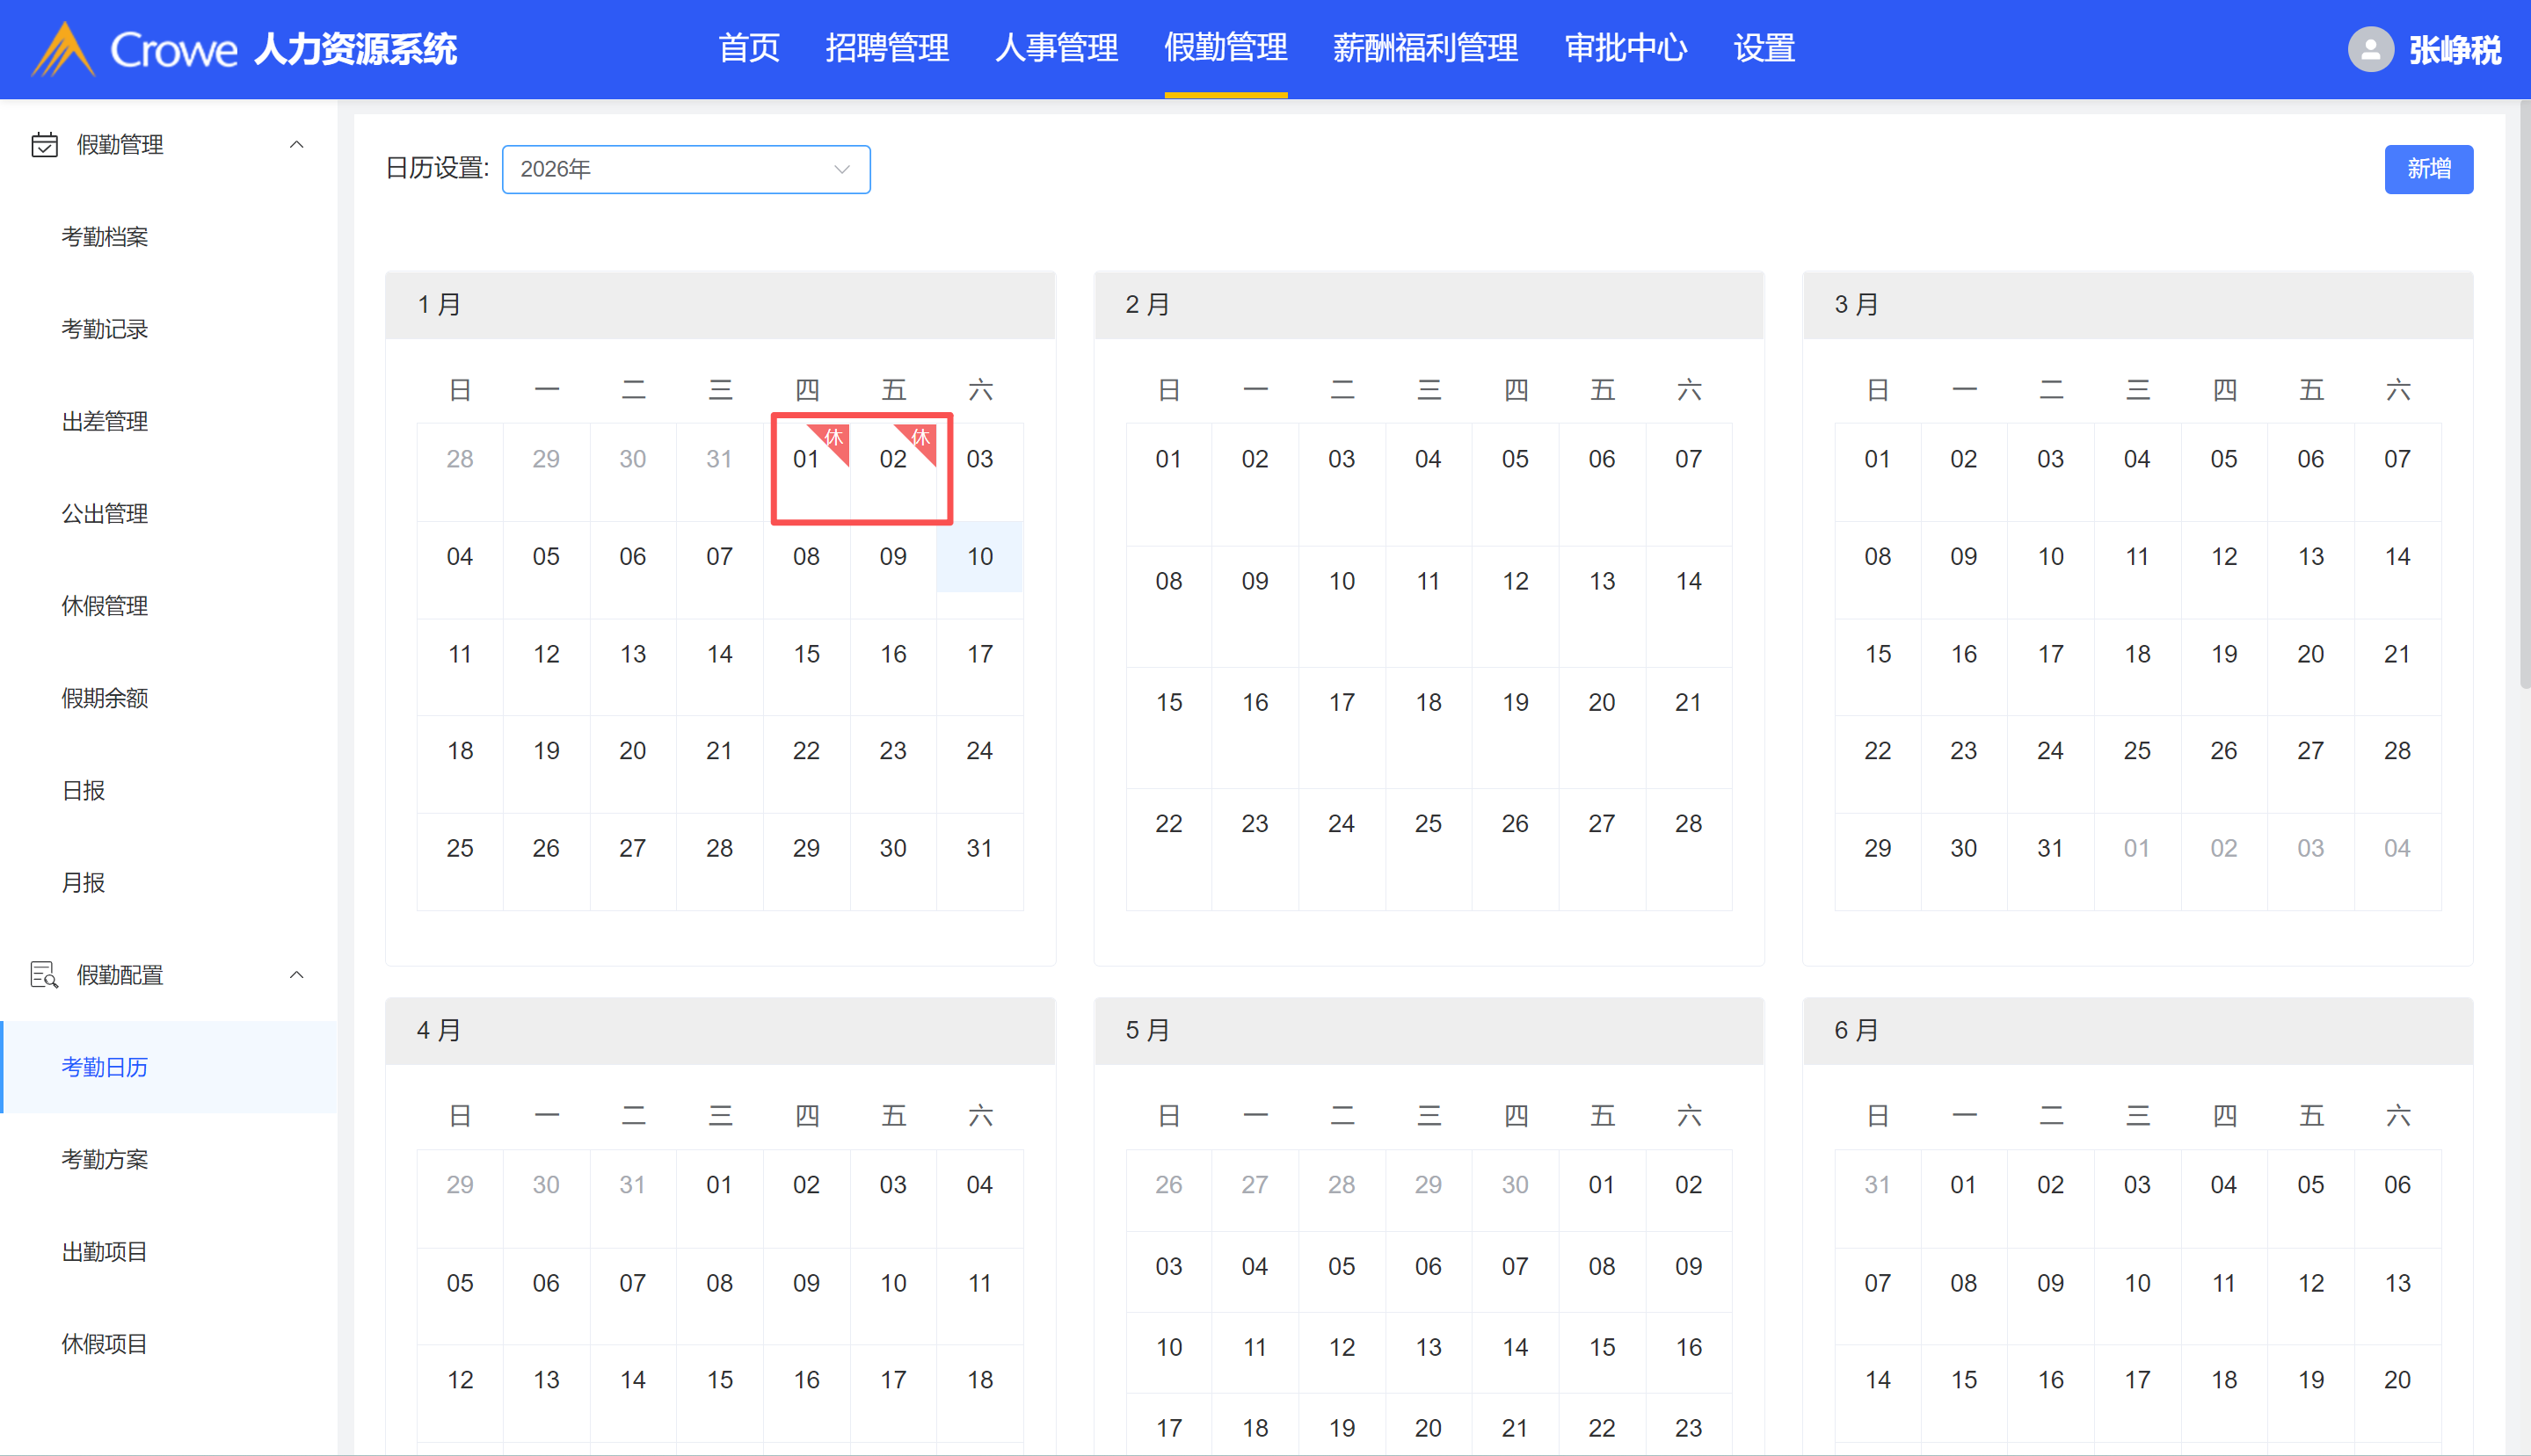
Task: Click the 休 holiday marker on January 01
Action: (x=834, y=438)
